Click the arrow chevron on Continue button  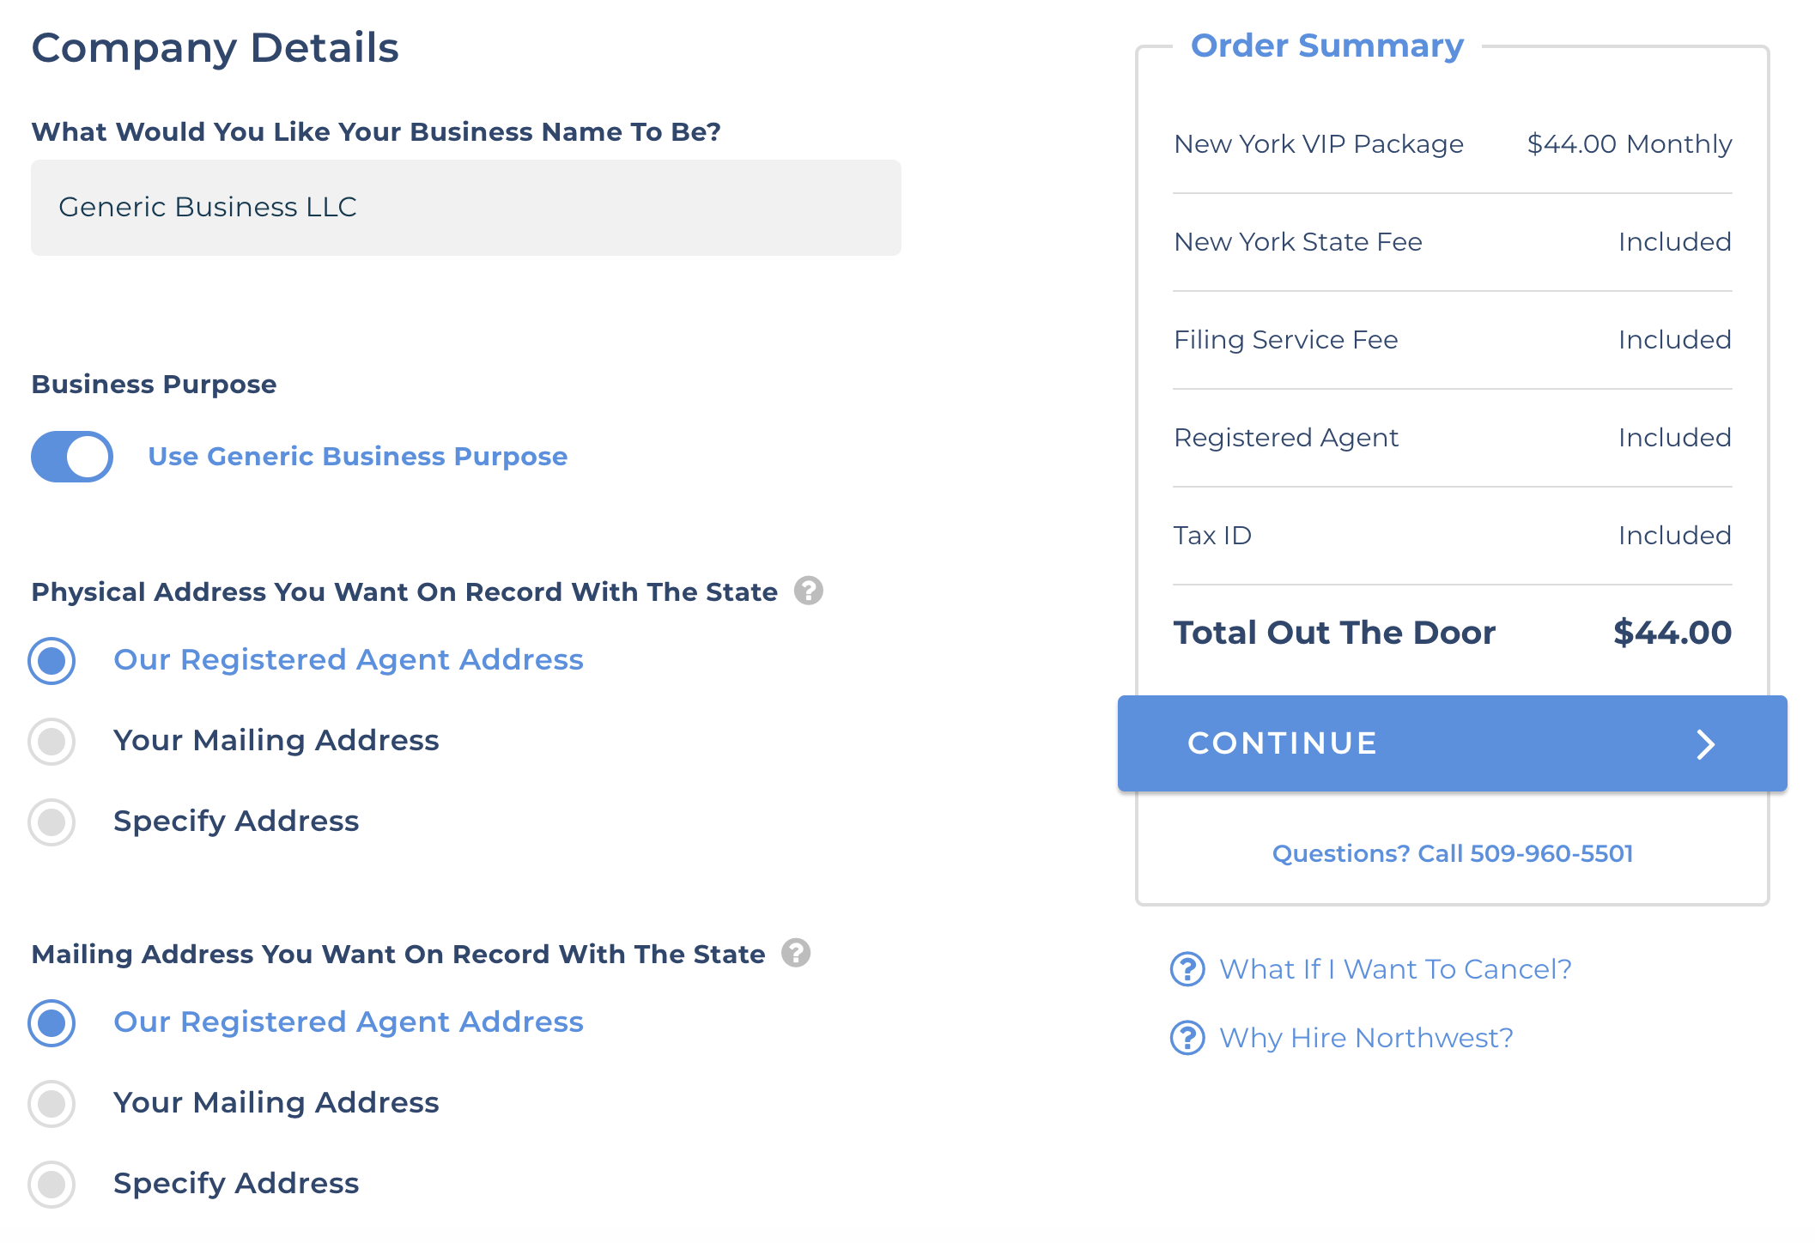(x=1705, y=744)
